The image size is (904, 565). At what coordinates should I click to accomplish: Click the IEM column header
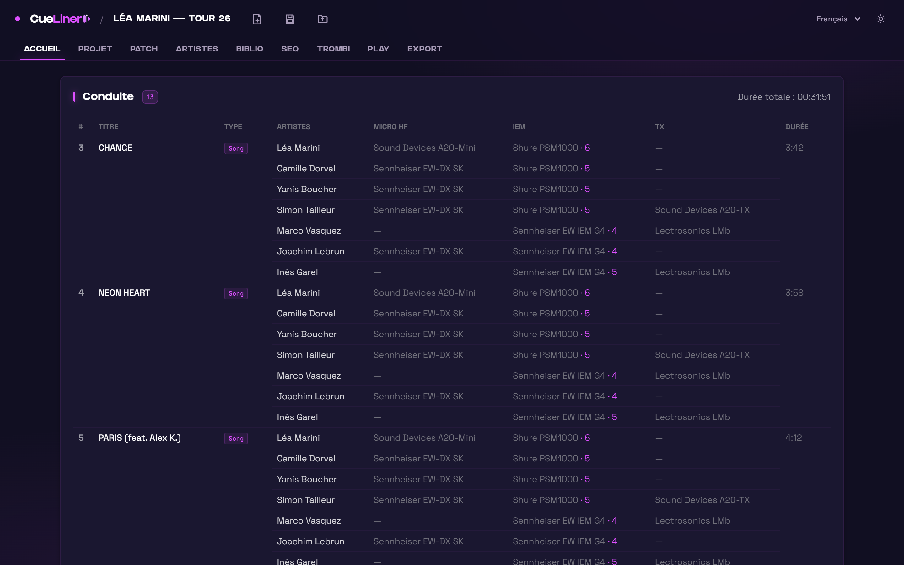point(519,127)
